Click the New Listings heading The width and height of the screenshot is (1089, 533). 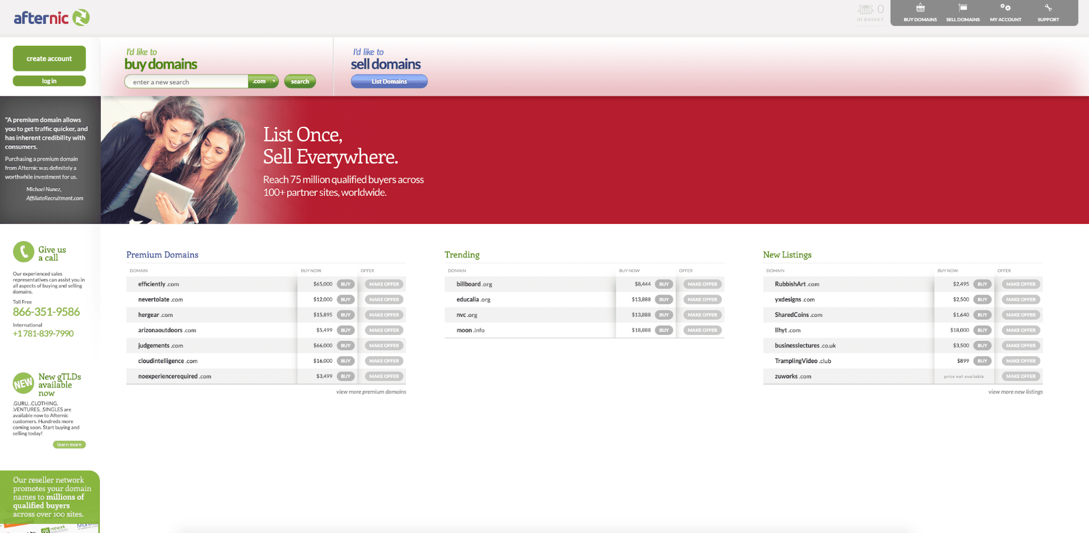tap(787, 255)
